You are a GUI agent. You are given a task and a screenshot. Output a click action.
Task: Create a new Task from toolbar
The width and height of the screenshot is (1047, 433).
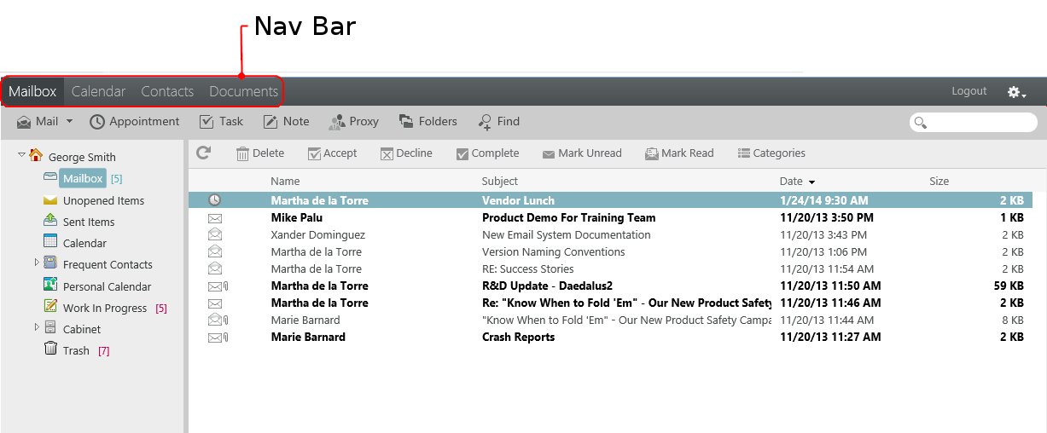(221, 122)
